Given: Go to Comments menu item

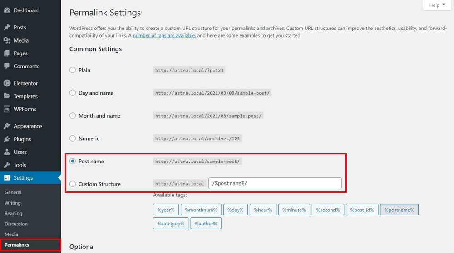Looking at the screenshot, I should pos(26,66).
